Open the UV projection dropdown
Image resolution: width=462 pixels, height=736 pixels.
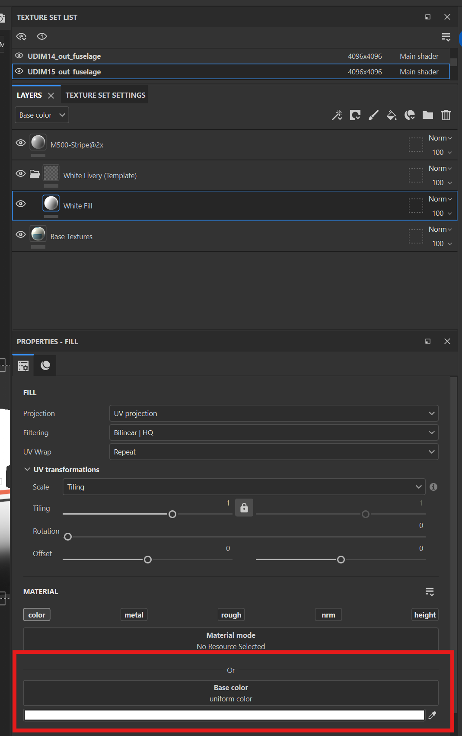(x=274, y=413)
